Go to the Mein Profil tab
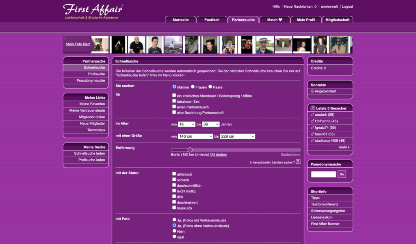The height and width of the screenshot is (244, 416). pos(306,19)
